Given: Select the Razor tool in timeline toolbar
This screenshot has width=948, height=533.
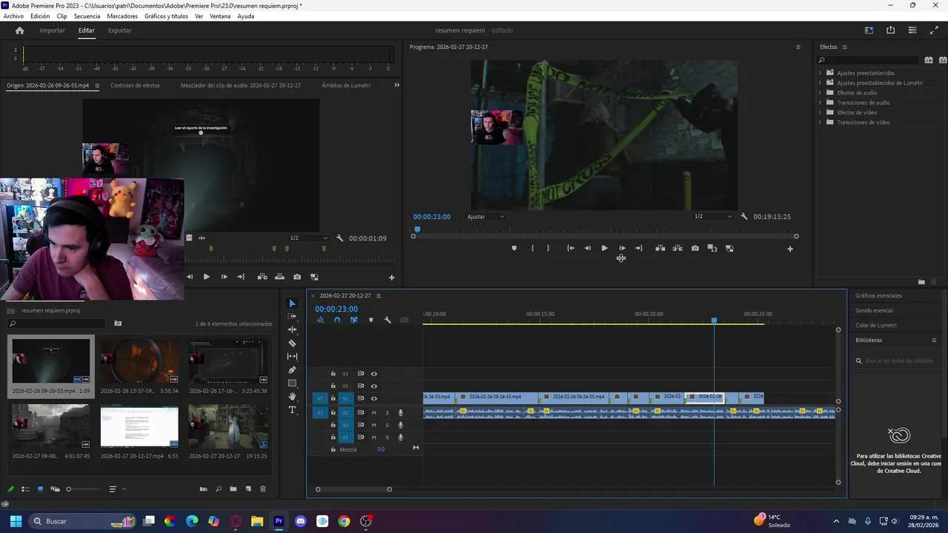Looking at the screenshot, I should [292, 343].
